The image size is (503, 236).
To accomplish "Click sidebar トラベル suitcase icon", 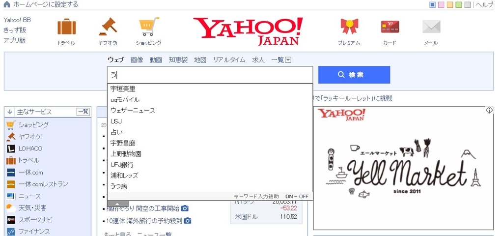I will pyautogui.click(x=11, y=161).
